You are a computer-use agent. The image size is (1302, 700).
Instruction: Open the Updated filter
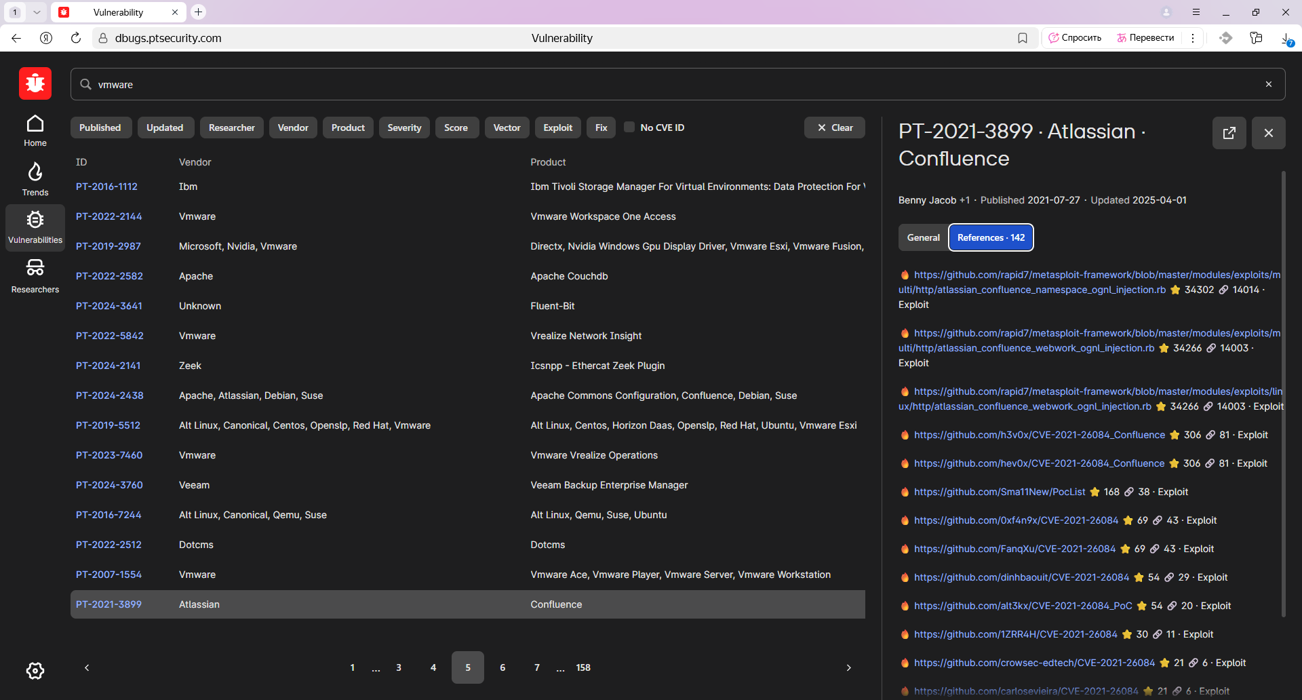165,128
